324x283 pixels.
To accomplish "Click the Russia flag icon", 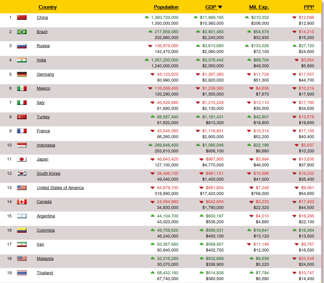I will 22,46.
